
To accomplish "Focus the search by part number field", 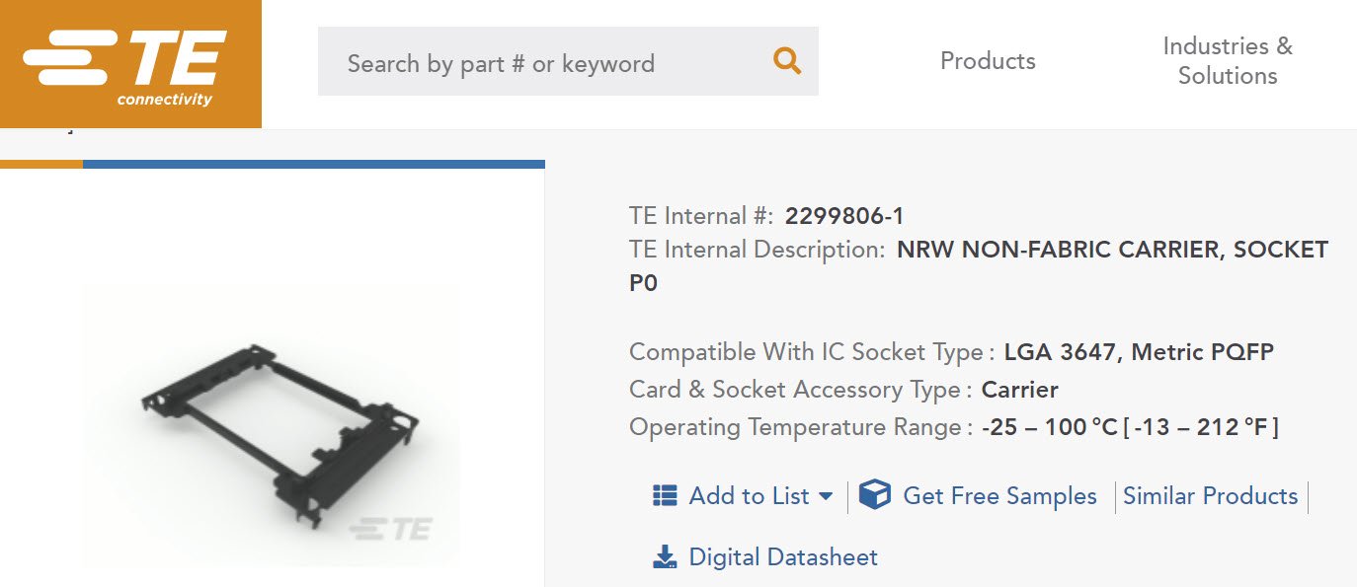I will [x=543, y=64].
